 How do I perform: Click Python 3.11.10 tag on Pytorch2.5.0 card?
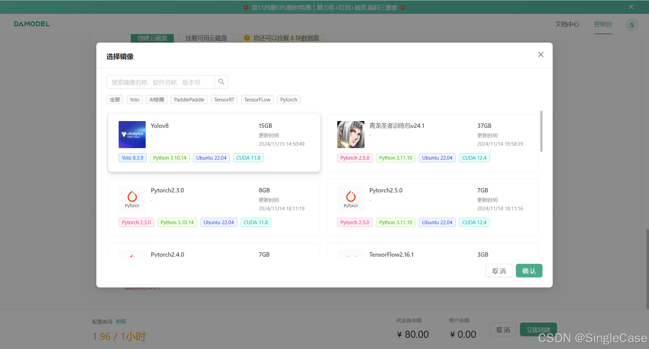click(395, 222)
